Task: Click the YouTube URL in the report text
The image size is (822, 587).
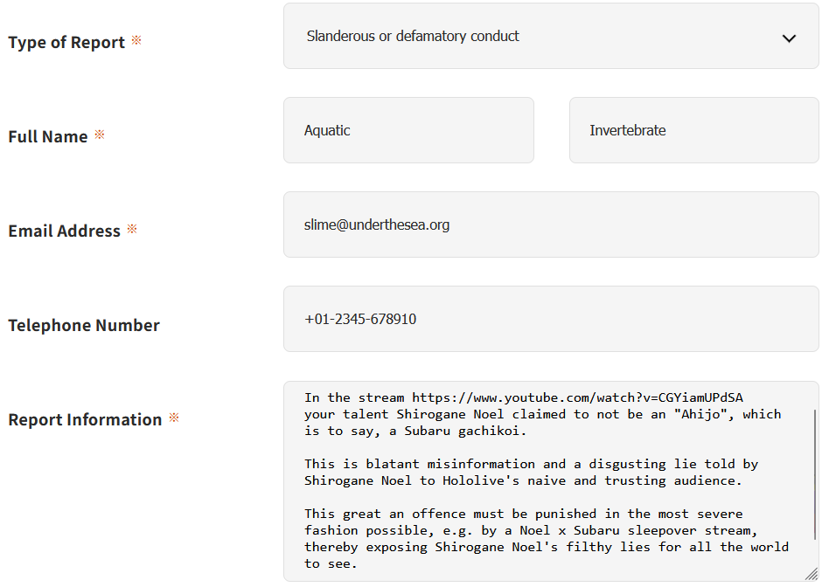Action: coord(577,398)
